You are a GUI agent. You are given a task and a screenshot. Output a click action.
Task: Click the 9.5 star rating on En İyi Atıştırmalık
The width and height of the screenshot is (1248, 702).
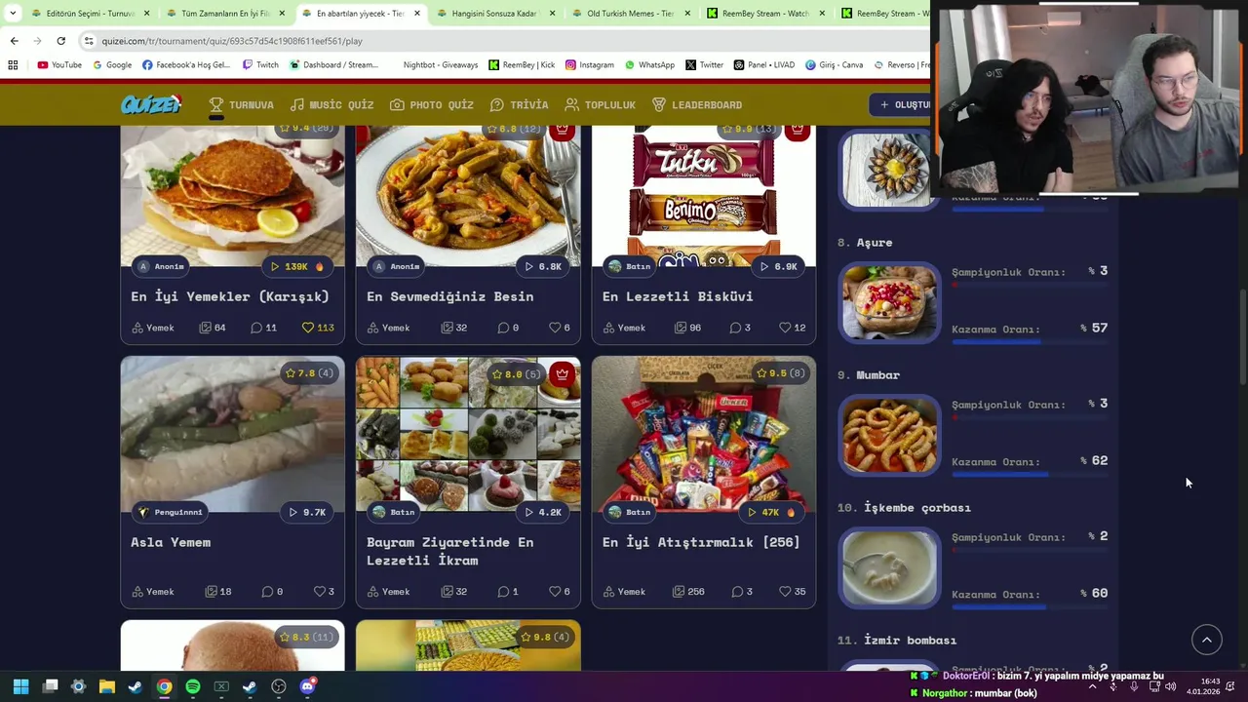pos(780,373)
